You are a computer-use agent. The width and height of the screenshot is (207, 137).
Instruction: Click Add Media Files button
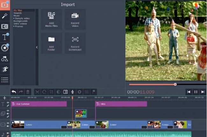pos(51,19)
